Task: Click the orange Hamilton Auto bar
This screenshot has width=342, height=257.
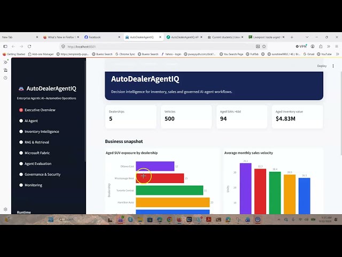Action: [x=173, y=202]
